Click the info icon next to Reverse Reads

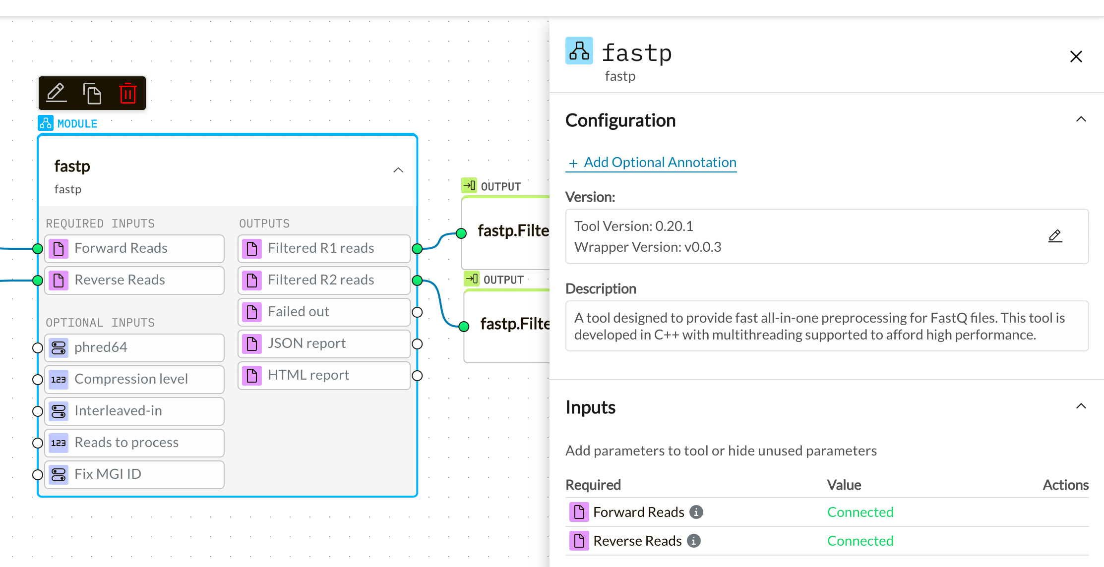click(x=694, y=541)
